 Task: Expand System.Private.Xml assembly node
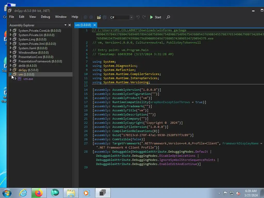11,43
